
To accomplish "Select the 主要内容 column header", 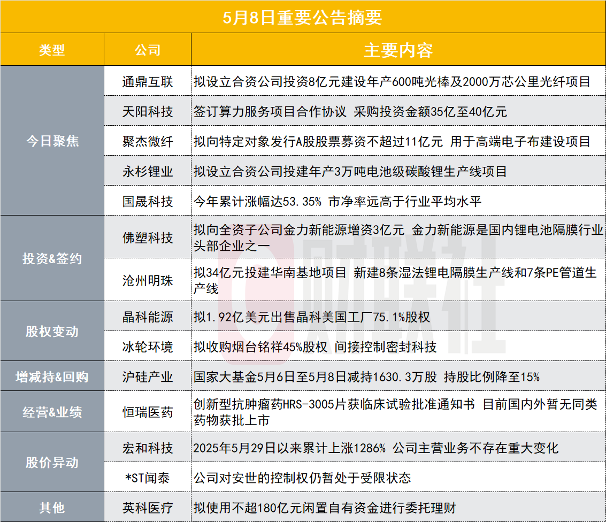I will pos(398,49).
